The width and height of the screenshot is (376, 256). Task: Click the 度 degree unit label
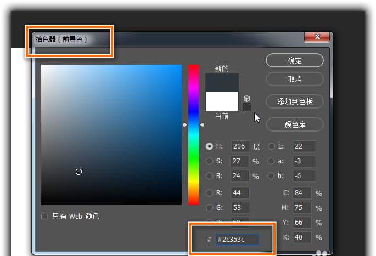pos(256,146)
